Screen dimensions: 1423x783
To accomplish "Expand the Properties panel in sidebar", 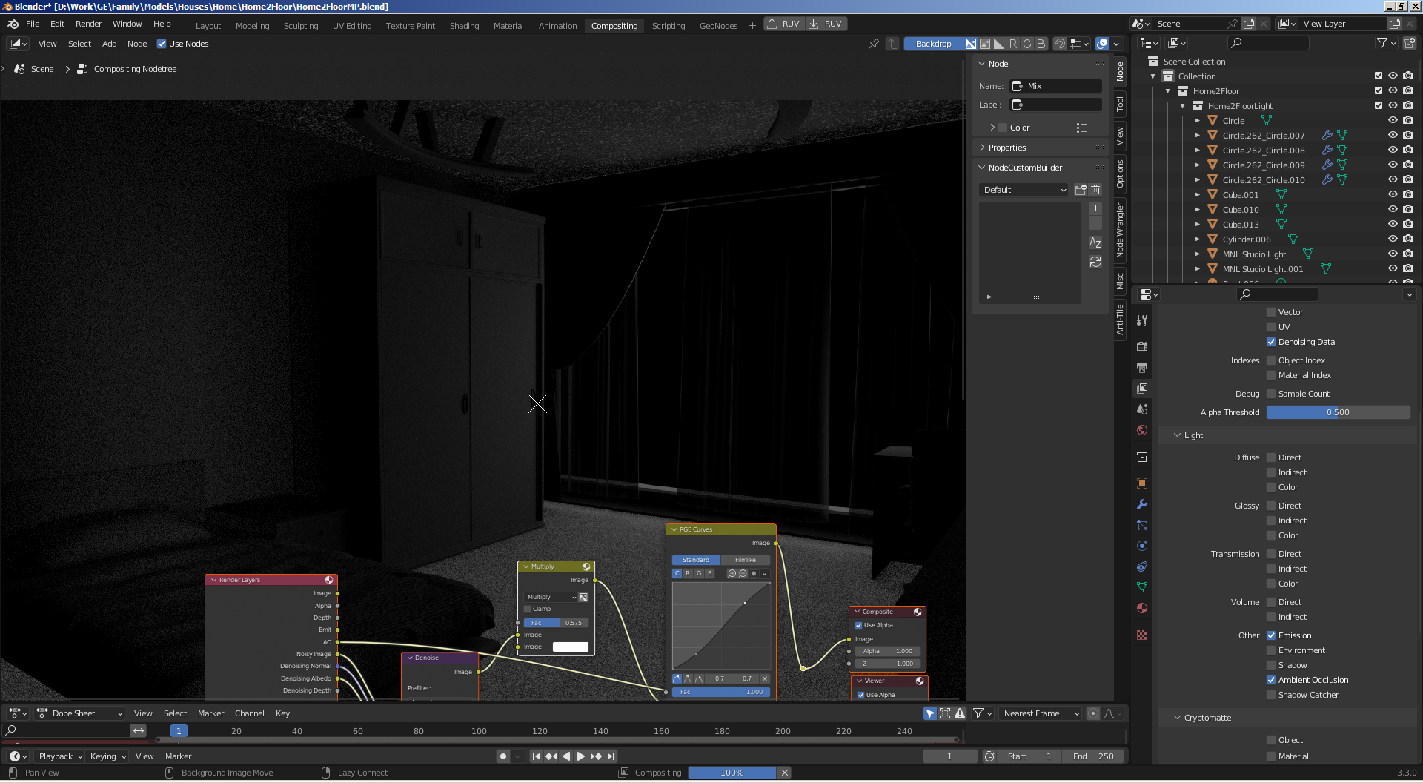I will pyautogui.click(x=1007, y=148).
